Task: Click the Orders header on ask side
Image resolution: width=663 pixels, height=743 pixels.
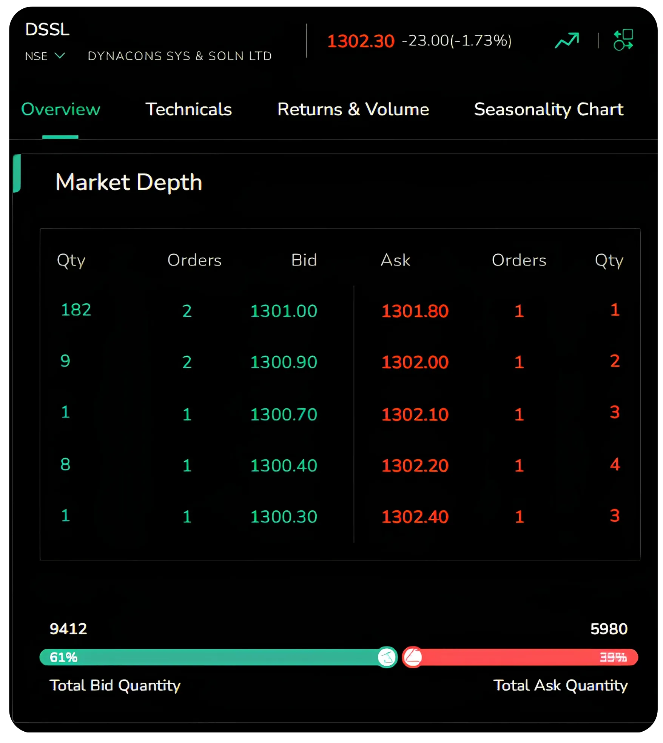Action: pyautogui.click(x=519, y=260)
